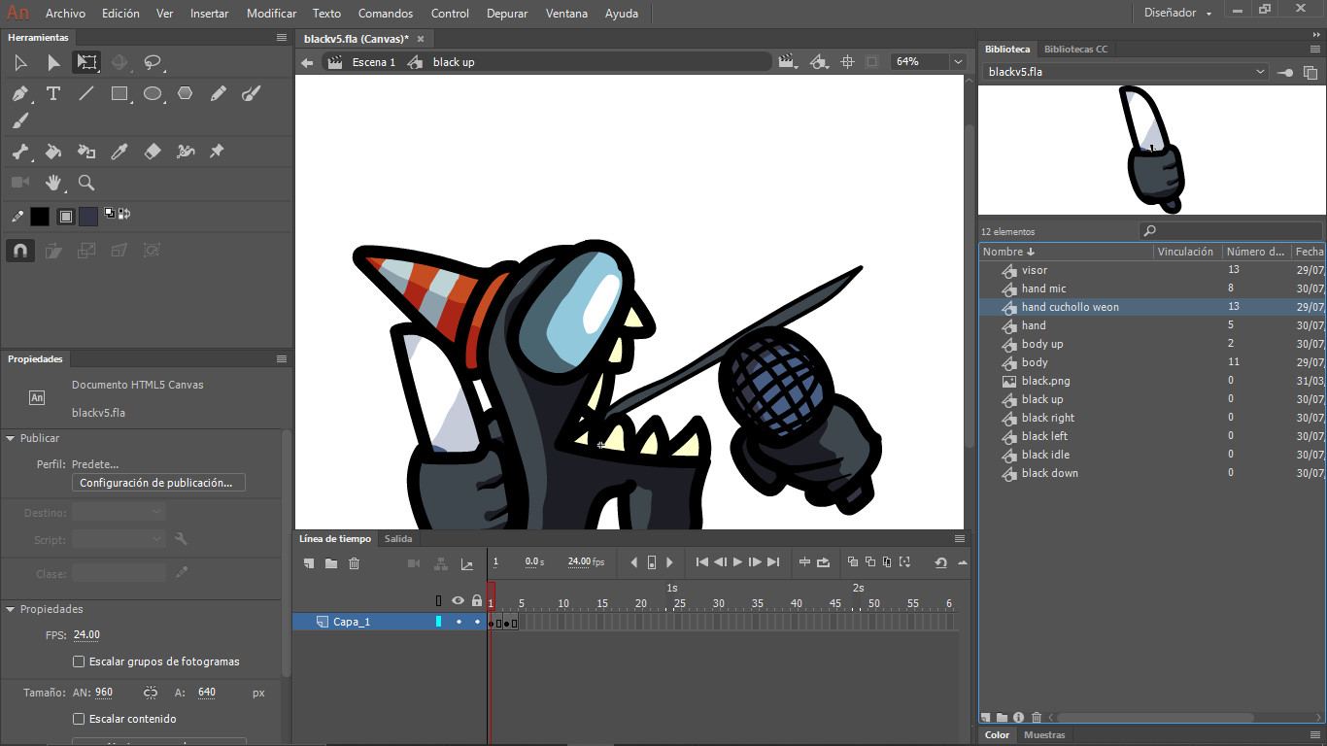Toggle the Snap to Objects magnet
This screenshot has width=1327, height=746.
(x=20, y=251)
